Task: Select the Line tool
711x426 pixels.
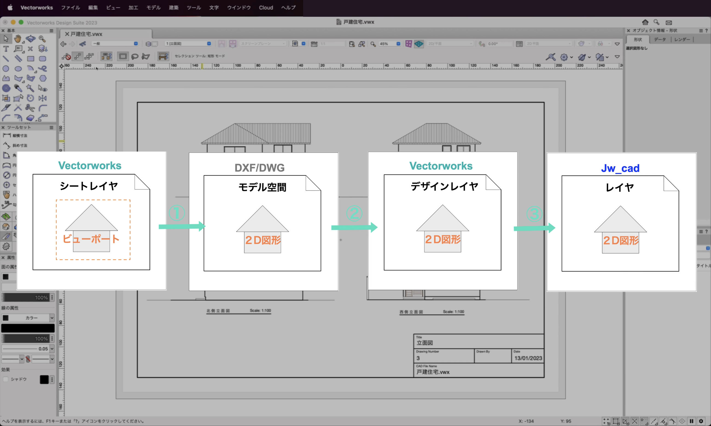Action: (x=6, y=59)
